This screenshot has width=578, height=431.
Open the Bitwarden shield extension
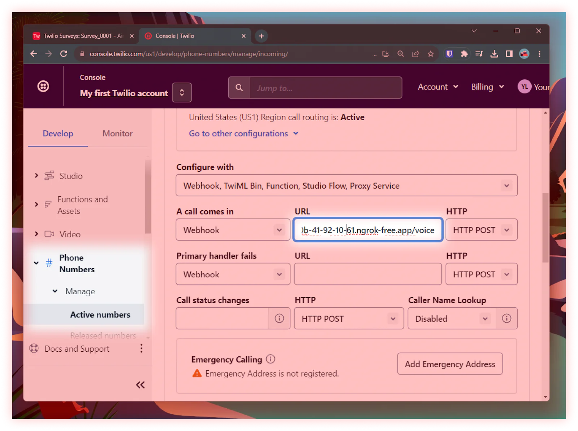tap(449, 54)
